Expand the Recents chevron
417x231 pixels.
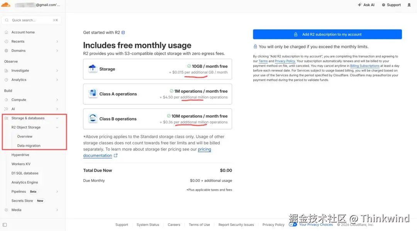point(57,41)
